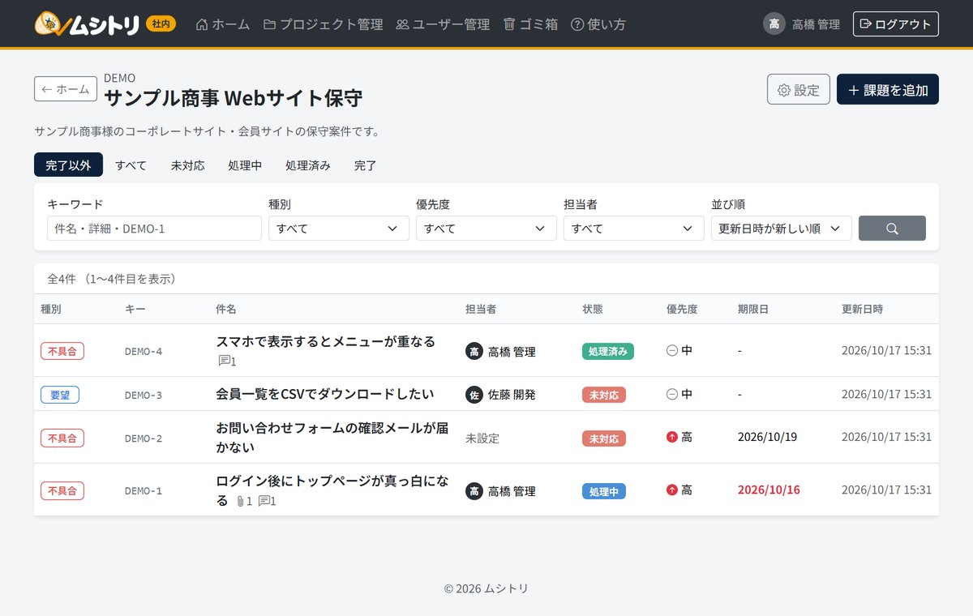Click 課題を追加 button
The image size is (973, 616).
888,89
